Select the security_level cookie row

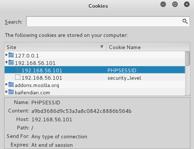(x=95, y=77)
